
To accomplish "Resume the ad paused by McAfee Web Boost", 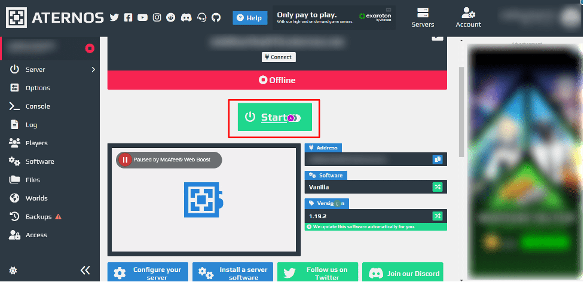I will click(x=126, y=160).
